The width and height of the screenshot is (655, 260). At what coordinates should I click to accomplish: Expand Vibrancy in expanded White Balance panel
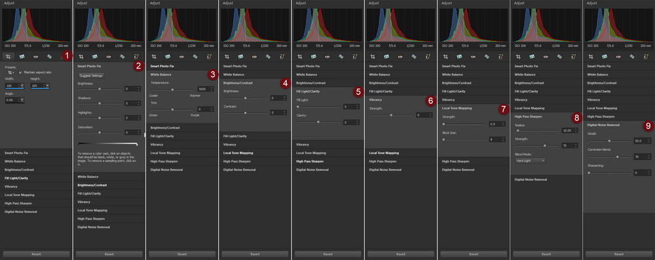(181, 144)
